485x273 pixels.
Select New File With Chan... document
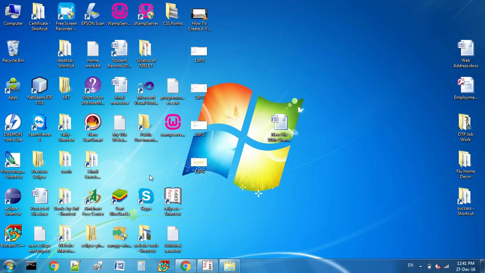279,128
